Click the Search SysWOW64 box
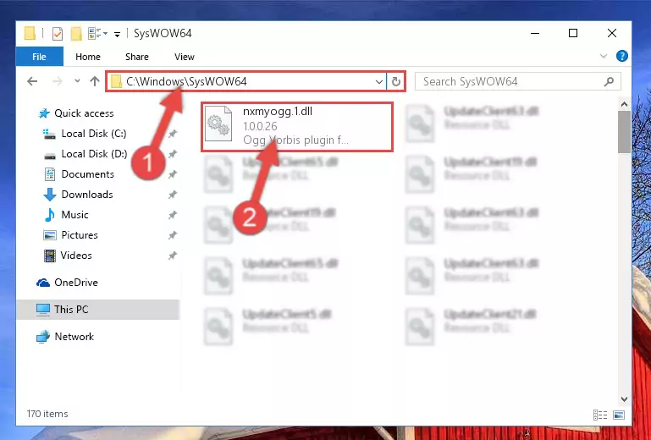This screenshot has width=651, height=440. [x=518, y=81]
